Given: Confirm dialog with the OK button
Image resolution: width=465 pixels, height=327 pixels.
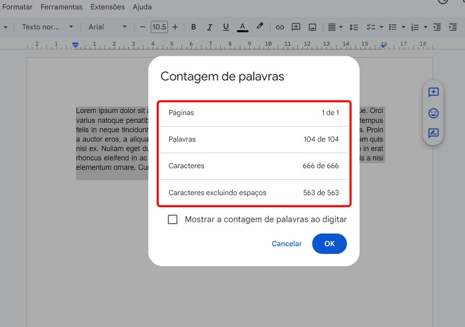Looking at the screenshot, I should coord(329,244).
